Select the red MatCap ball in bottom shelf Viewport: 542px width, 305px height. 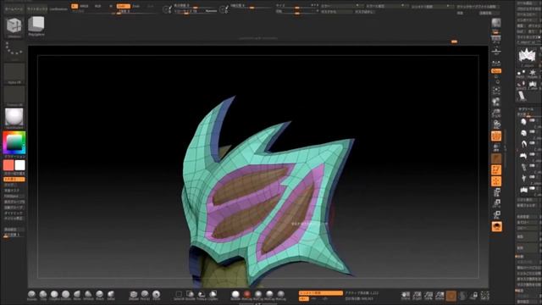point(246,294)
